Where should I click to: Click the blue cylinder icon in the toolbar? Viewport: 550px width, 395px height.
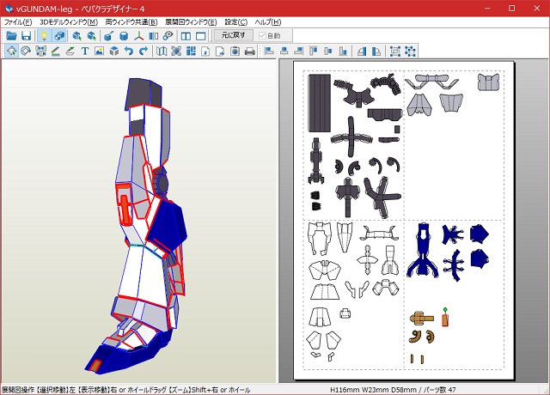124,36
